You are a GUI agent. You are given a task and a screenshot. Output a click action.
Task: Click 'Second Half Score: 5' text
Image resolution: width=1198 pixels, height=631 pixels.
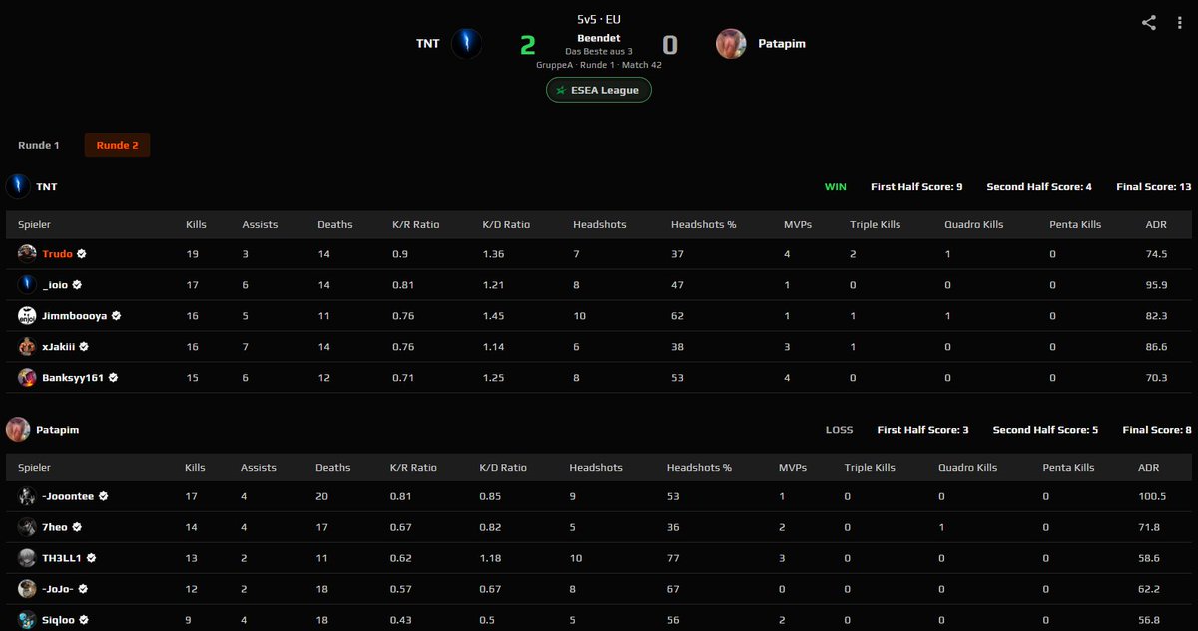pyautogui.click(x=1045, y=429)
